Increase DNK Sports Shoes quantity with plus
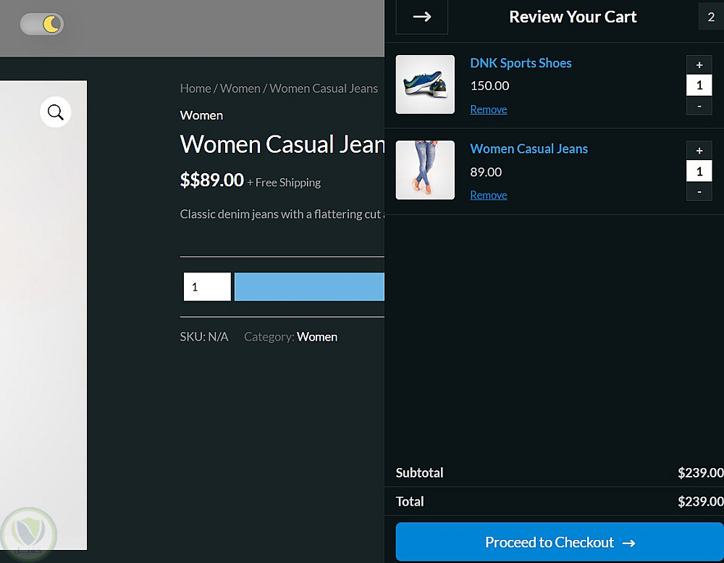 click(x=699, y=64)
